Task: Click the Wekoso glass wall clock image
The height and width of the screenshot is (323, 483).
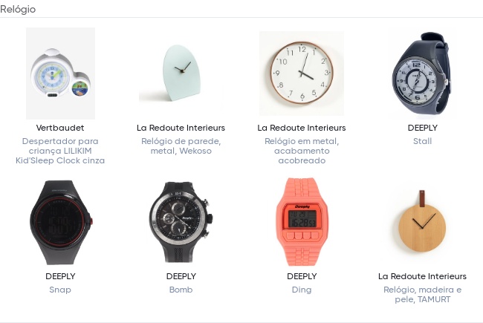Action: tap(181, 74)
